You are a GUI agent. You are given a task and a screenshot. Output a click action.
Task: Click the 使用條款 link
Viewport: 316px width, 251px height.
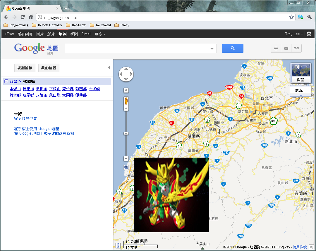pos(300,247)
